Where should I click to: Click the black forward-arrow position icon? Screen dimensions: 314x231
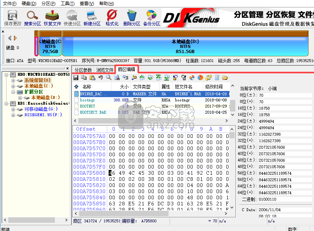coord(184,78)
